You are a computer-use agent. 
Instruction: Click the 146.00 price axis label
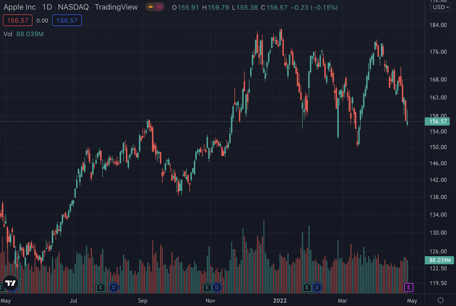point(438,163)
